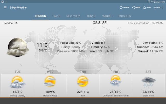Switch to the Madrid tab
Screen dimensions: 166x104
tap(107, 16)
